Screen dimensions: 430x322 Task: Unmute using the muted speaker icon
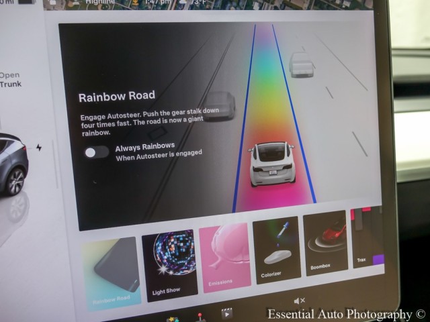point(300,301)
